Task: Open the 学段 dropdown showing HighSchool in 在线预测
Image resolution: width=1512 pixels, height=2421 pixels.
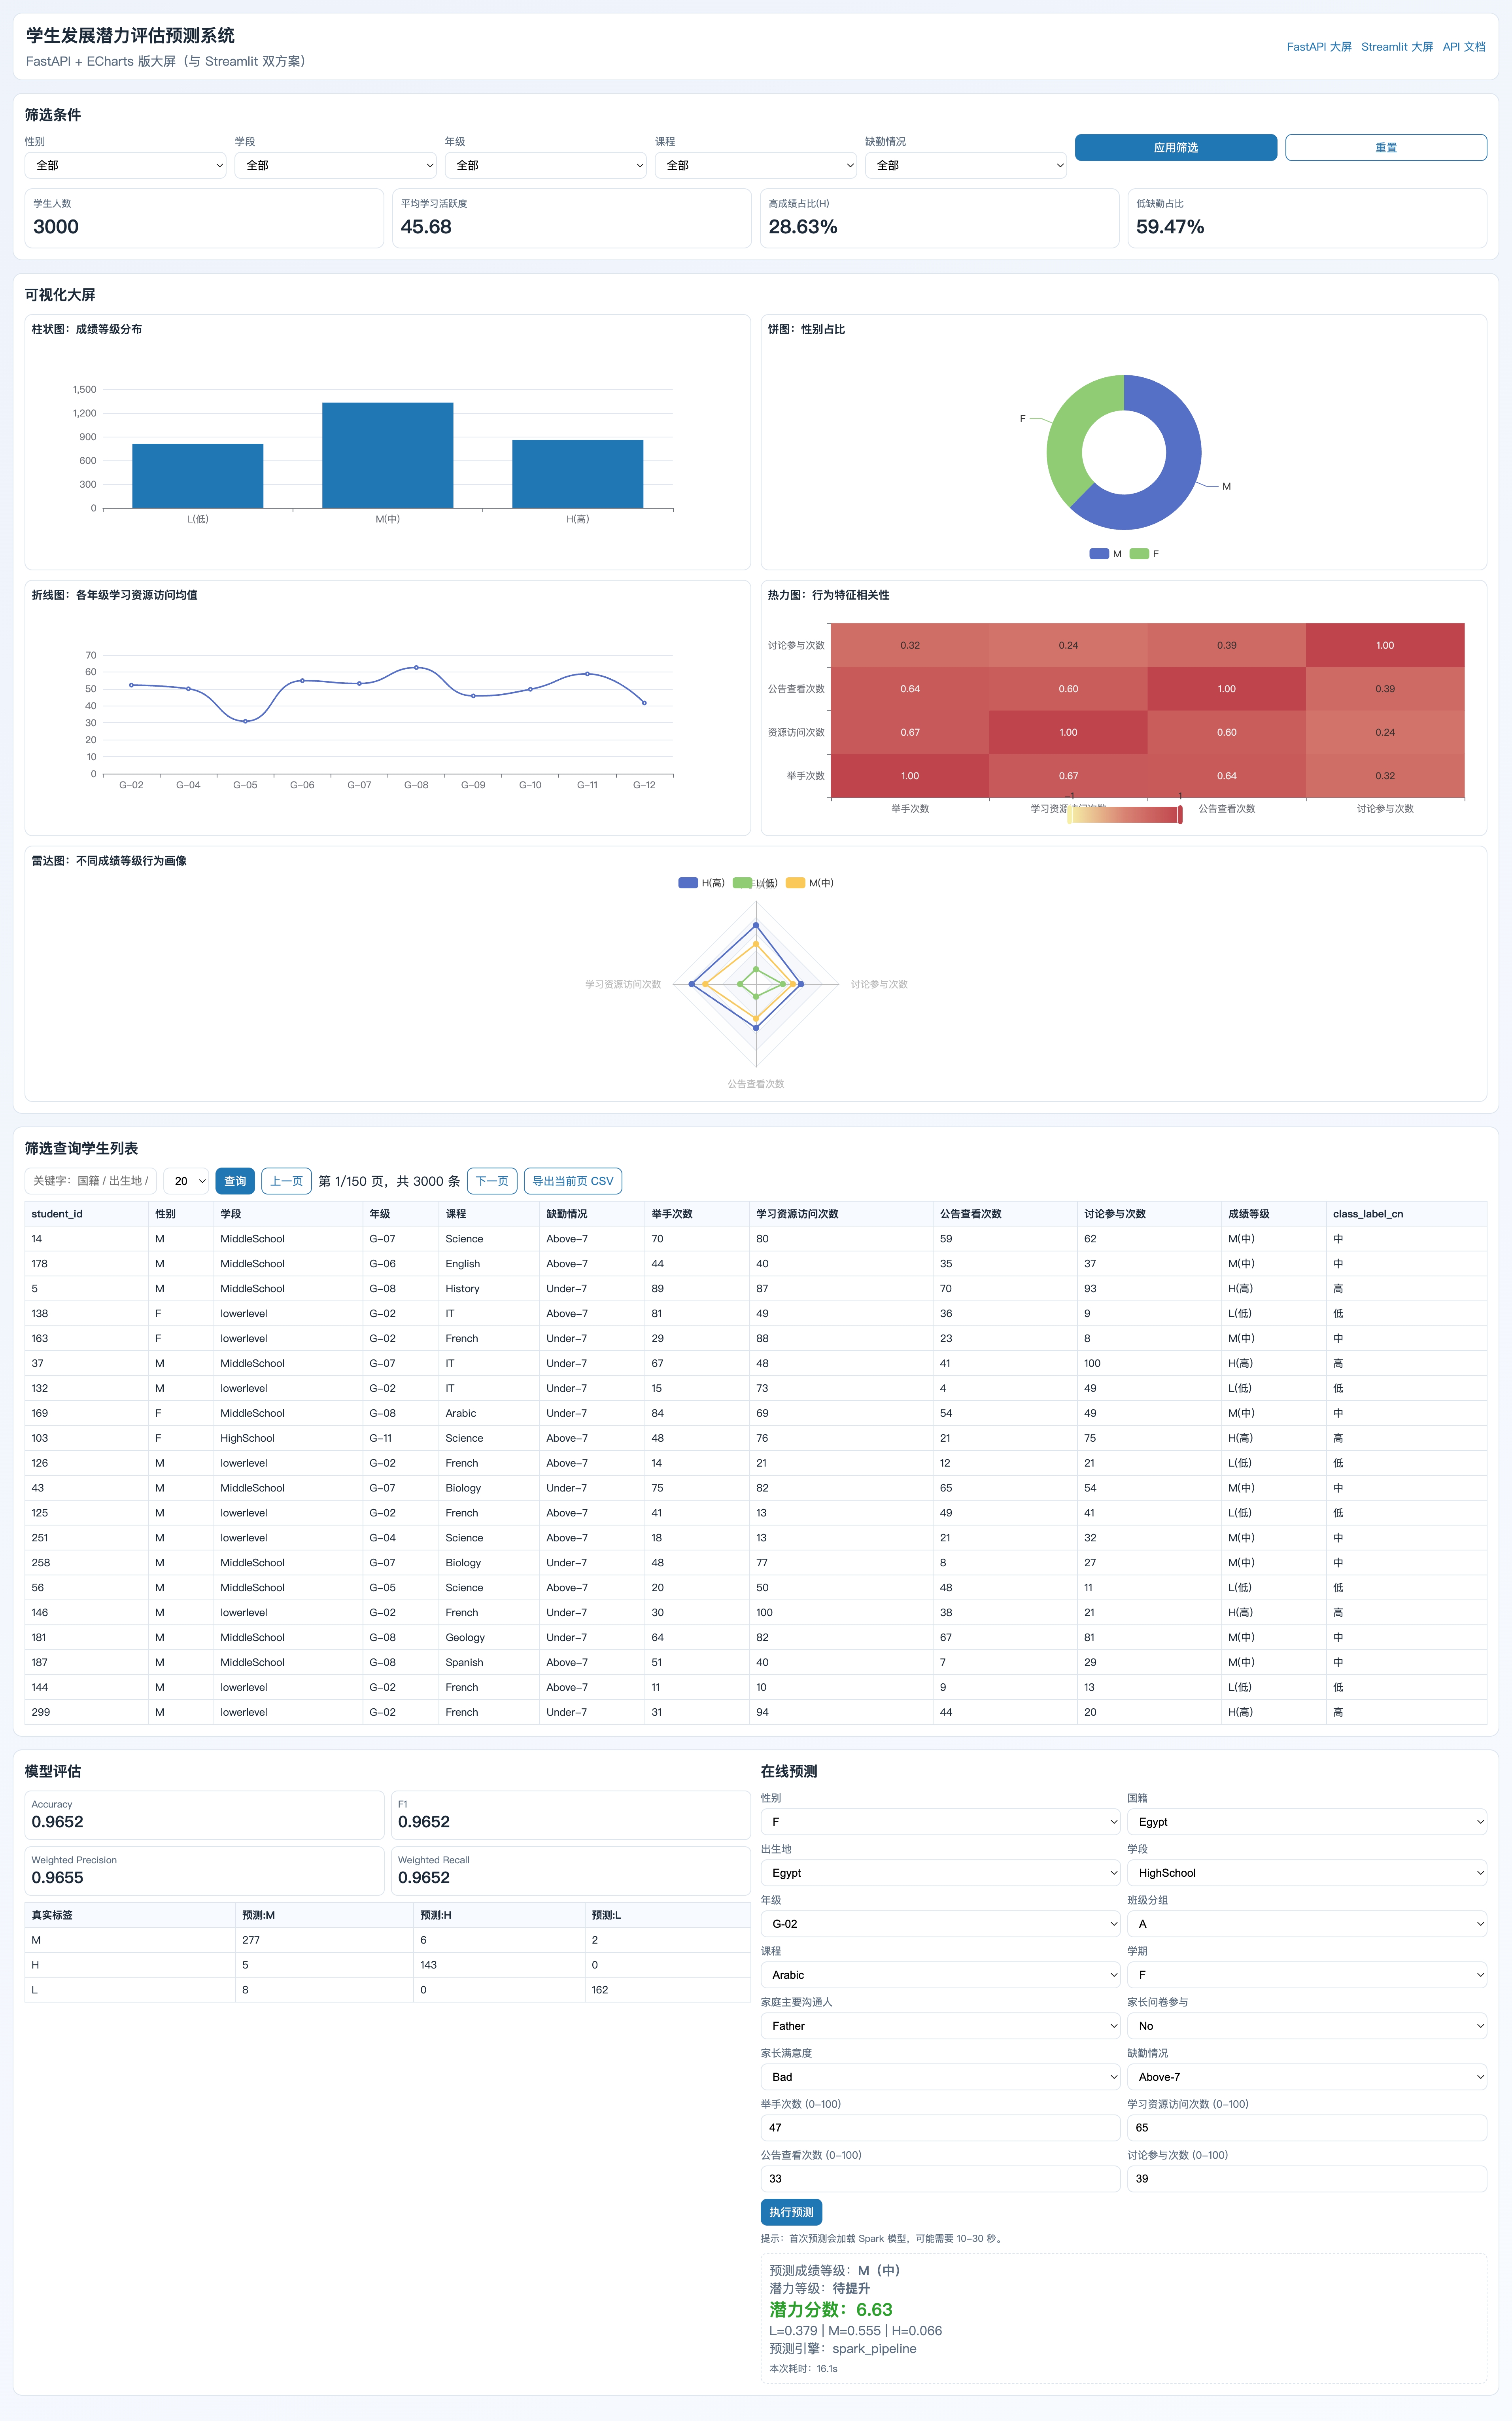Action: [x=1307, y=1873]
